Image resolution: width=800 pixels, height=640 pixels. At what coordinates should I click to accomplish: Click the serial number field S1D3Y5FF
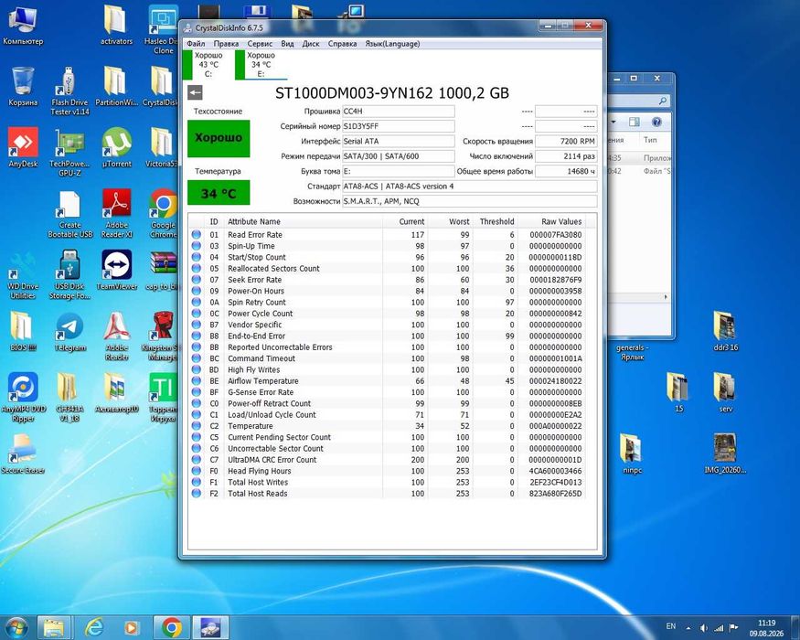pos(398,126)
